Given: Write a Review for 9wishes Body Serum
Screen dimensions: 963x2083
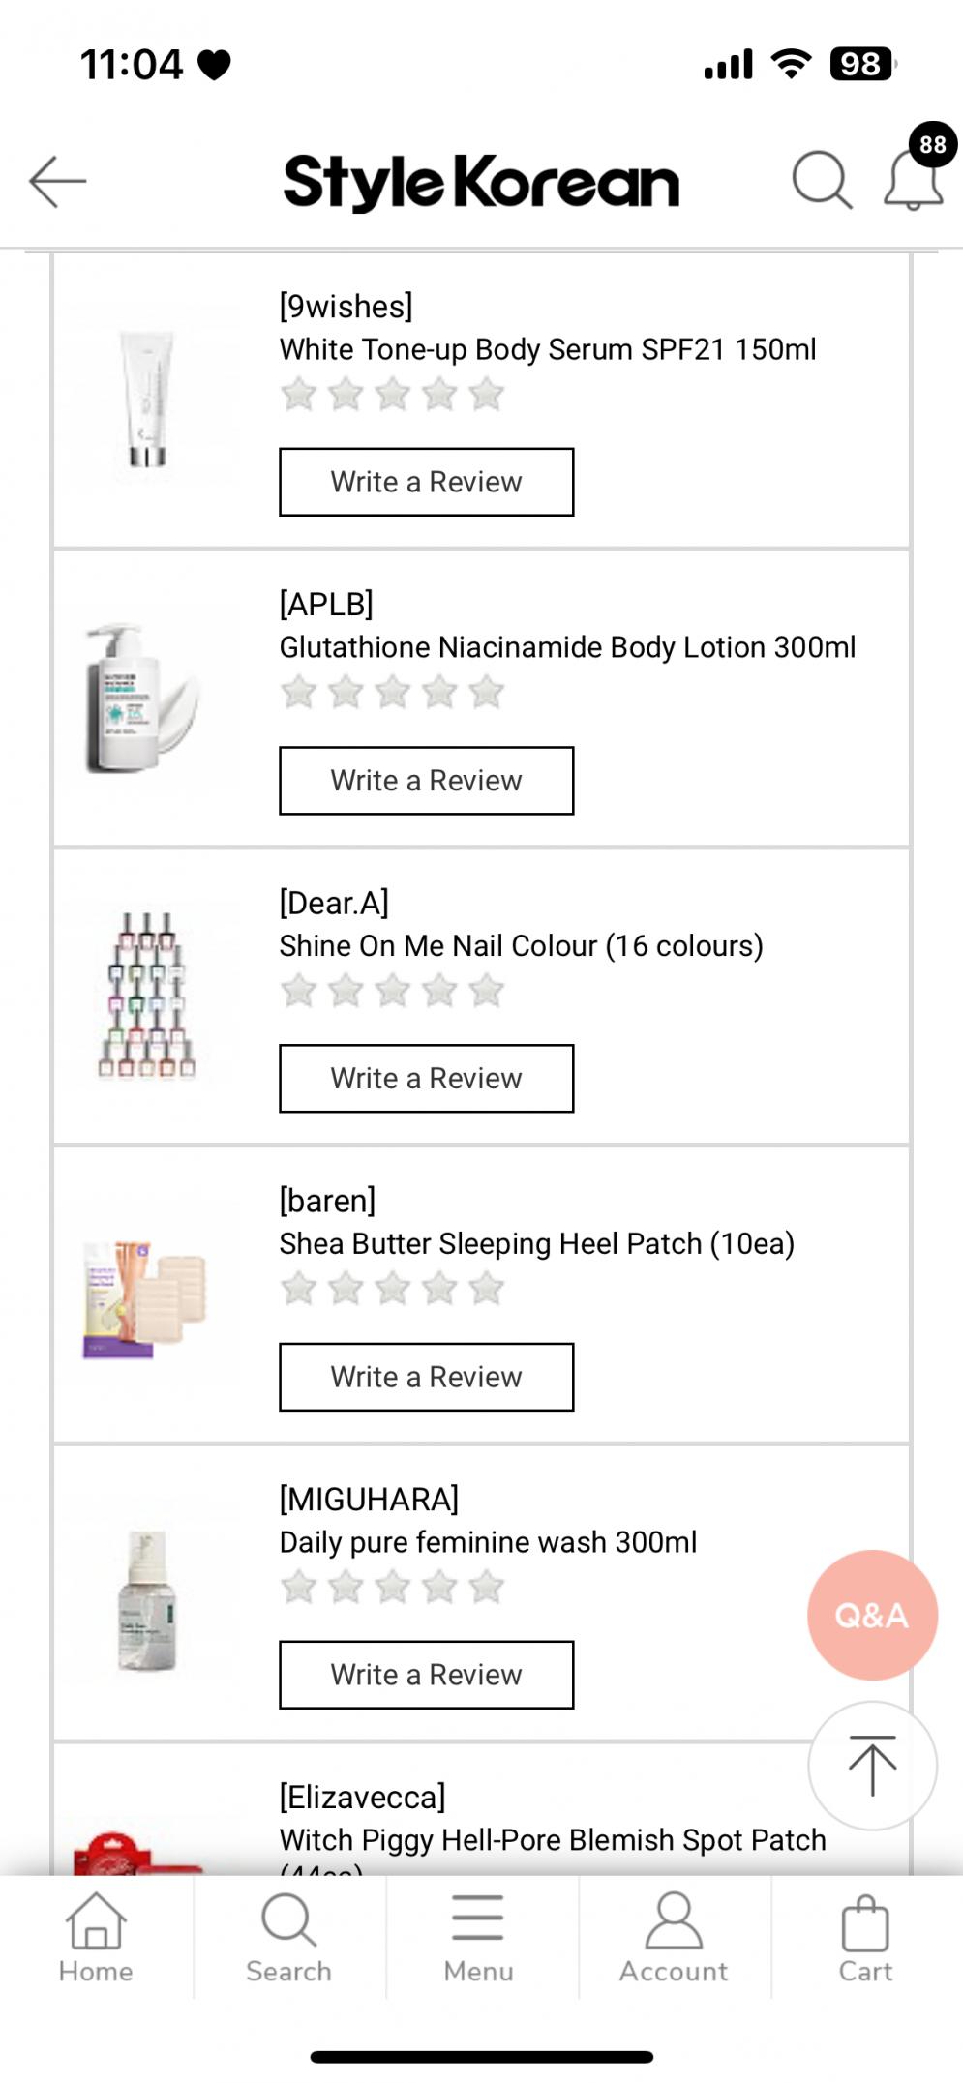Looking at the screenshot, I should click(427, 482).
